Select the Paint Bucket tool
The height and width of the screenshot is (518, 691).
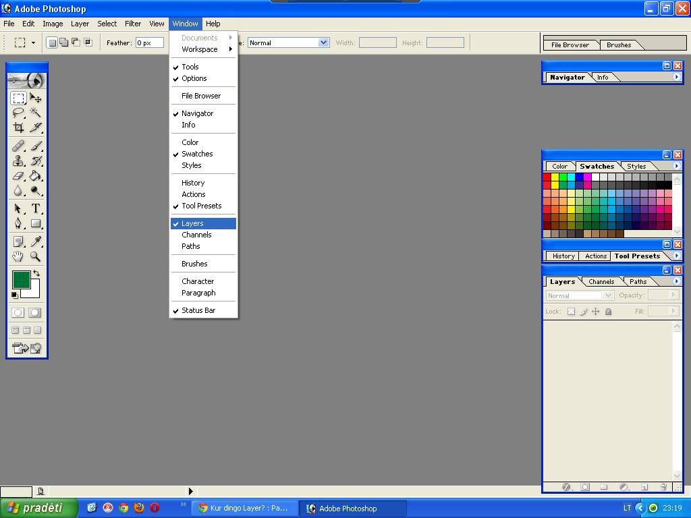(36, 176)
